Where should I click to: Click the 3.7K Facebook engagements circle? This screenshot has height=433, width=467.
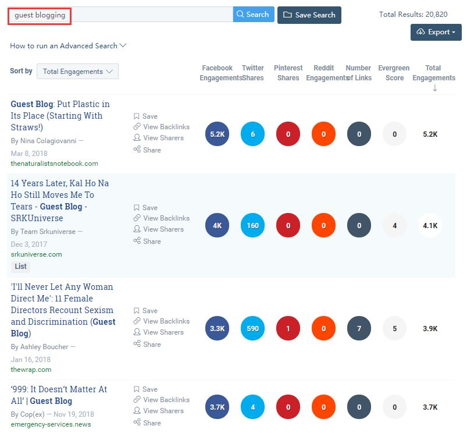coord(217,407)
